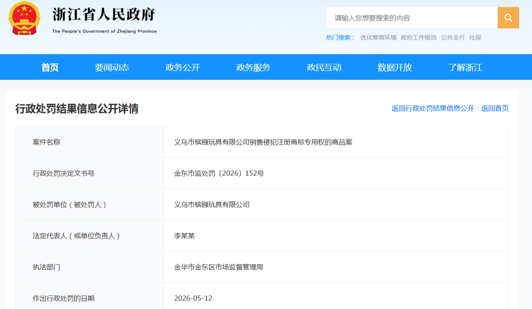Click the 被处罚单位（被处罚人） label
The width and height of the screenshot is (532, 309).
[69, 205]
